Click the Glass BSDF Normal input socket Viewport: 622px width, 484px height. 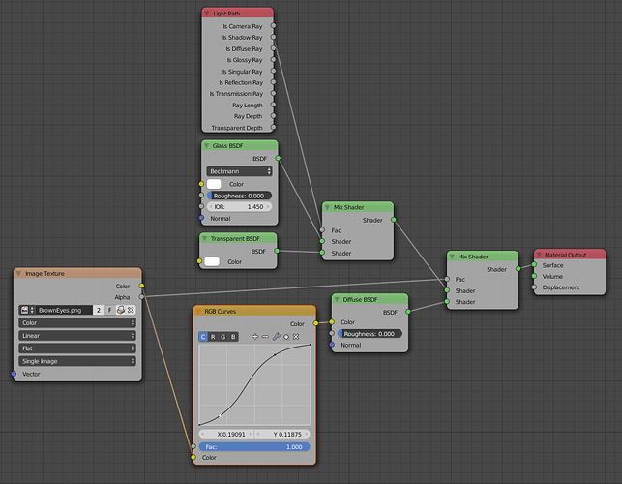click(201, 218)
